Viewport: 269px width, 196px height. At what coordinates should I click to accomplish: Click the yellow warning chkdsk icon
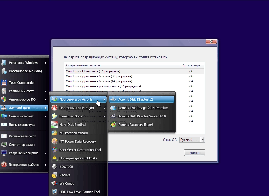click(54, 158)
